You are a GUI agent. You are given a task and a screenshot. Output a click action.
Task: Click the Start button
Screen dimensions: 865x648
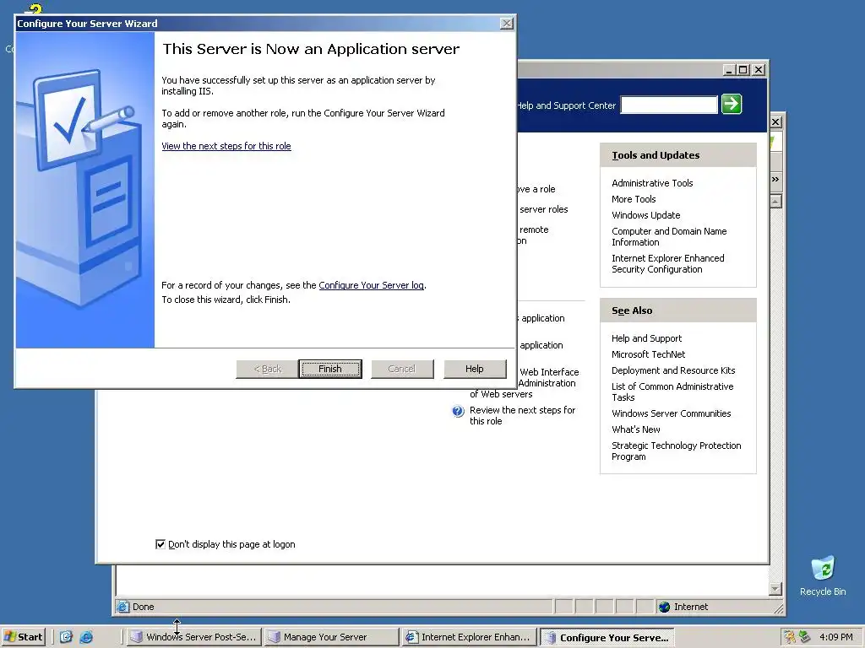[23, 637]
